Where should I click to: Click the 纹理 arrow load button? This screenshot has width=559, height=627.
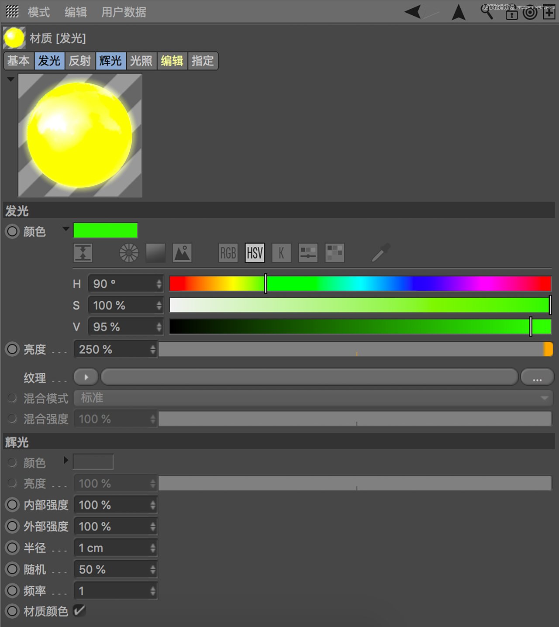pos(86,376)
